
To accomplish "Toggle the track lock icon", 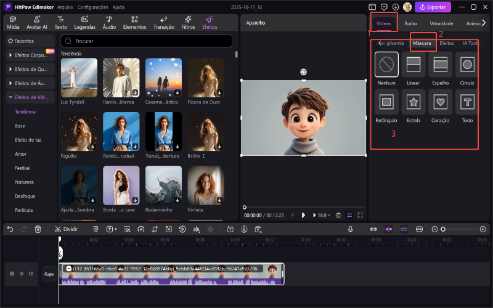I will coord(12,274).
